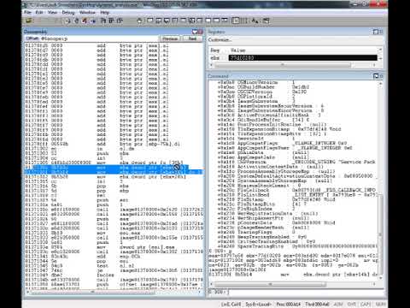The image size is (410, 308).
Task: Click the Open source file toolbar icon
Action: click(29, 21)
